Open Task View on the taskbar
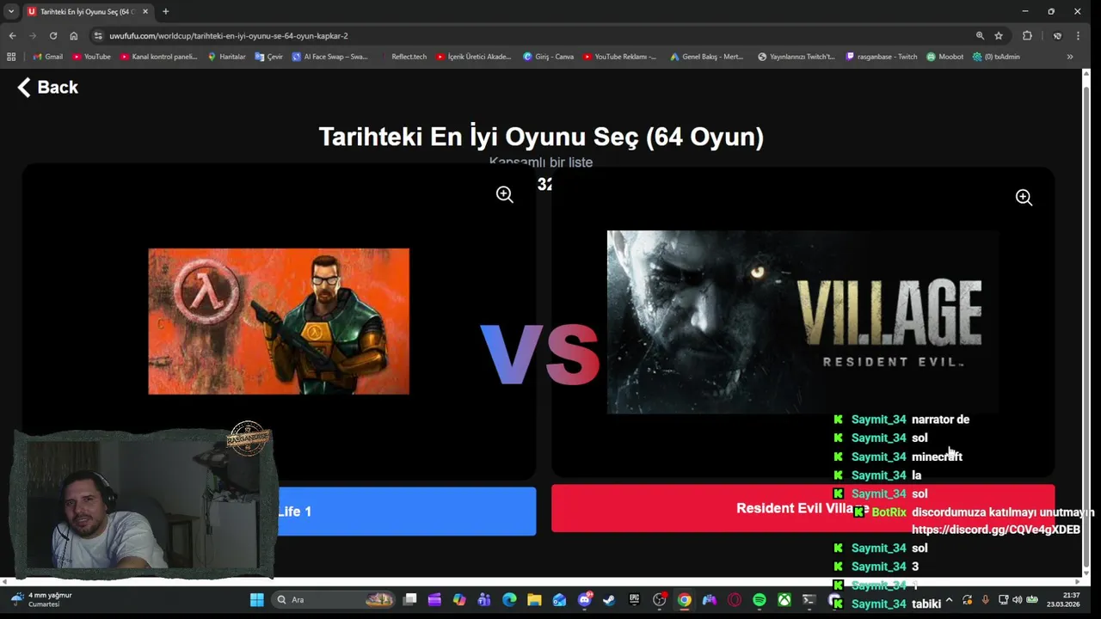The image size is (1101, 619). pyautogui.click(x=410, y=600)
